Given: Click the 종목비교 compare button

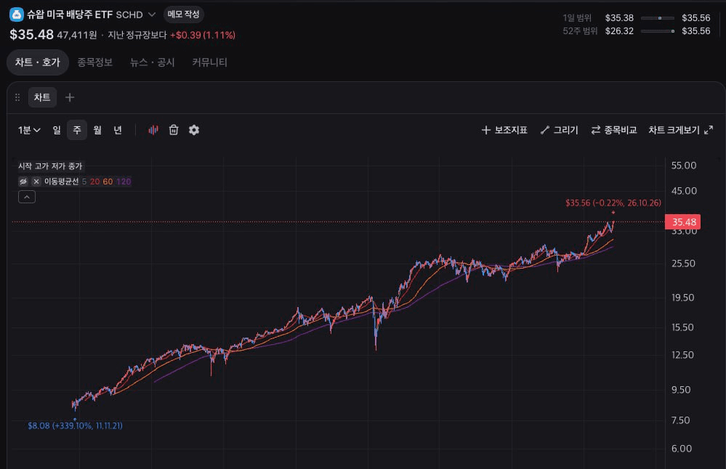Looking at the screenshot, I should click(x=614, y=130).
